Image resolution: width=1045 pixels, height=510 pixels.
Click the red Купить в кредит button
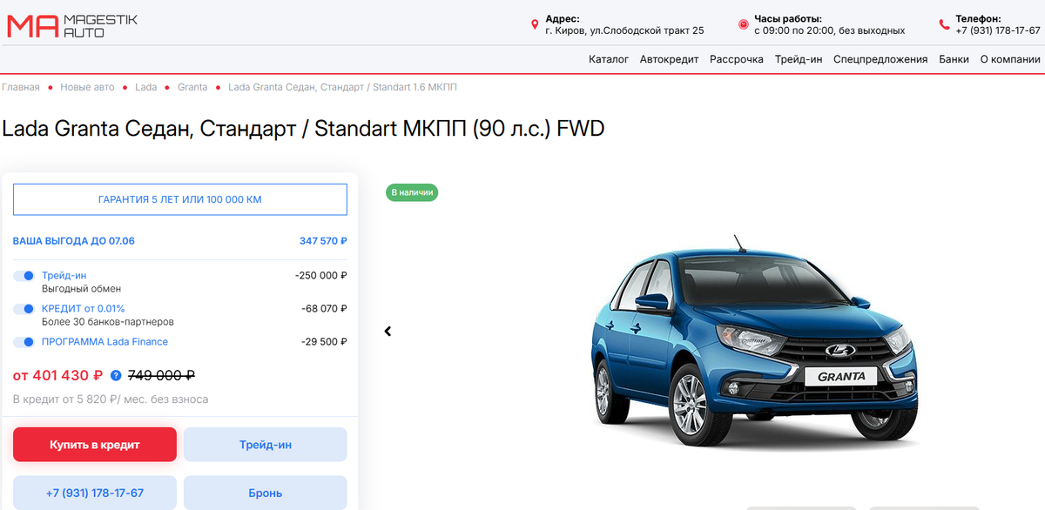click(x=95, y=445)
